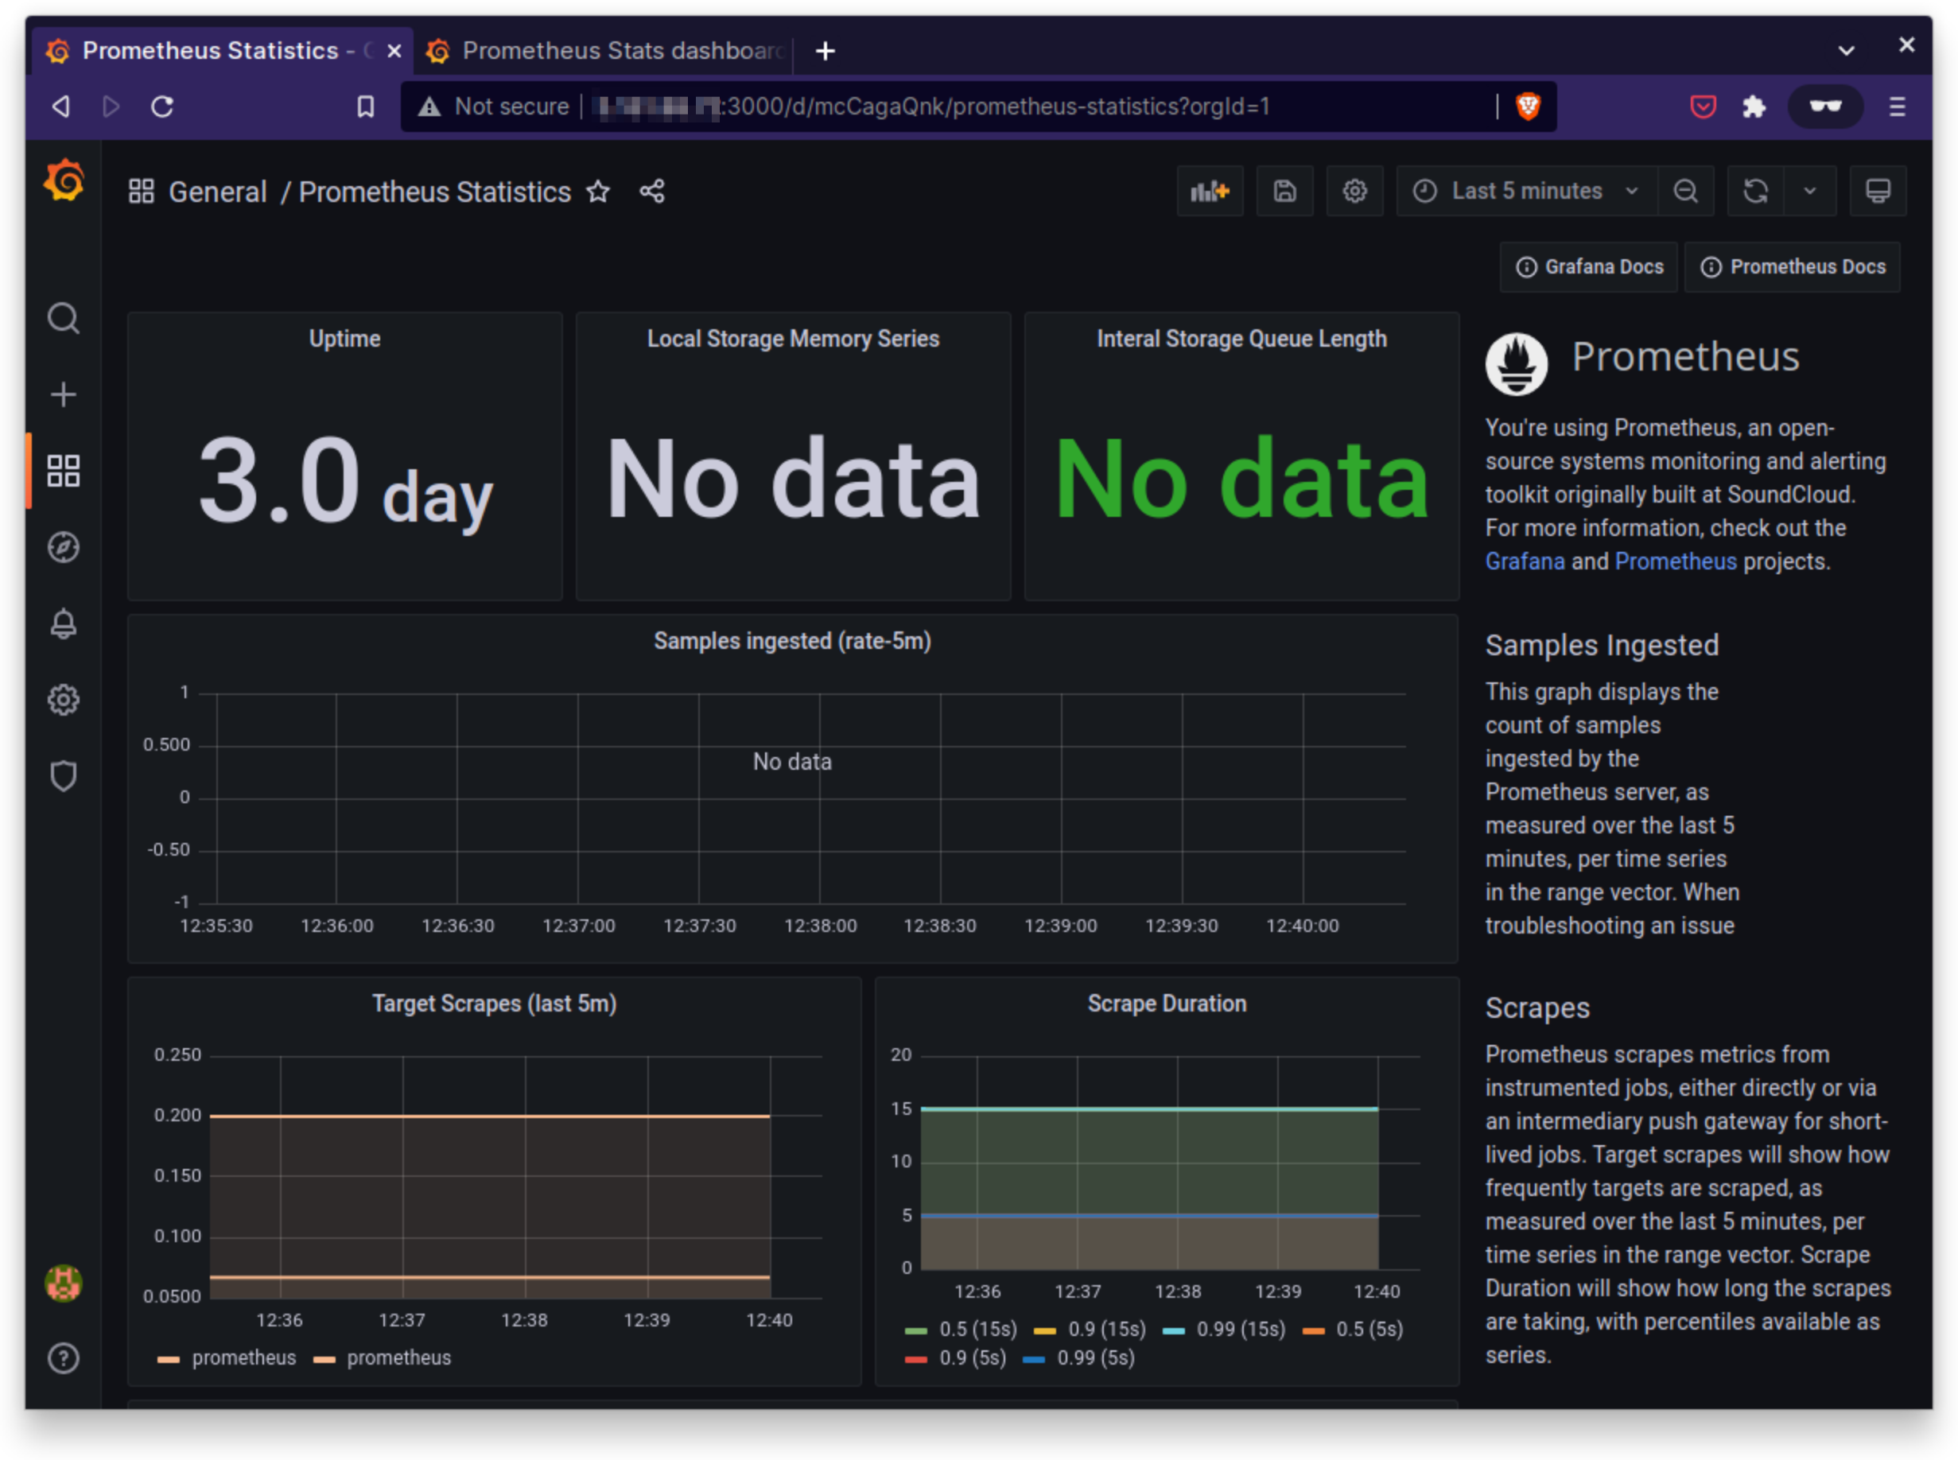Save the dashboard using the save icon

tap(1284, 190)
